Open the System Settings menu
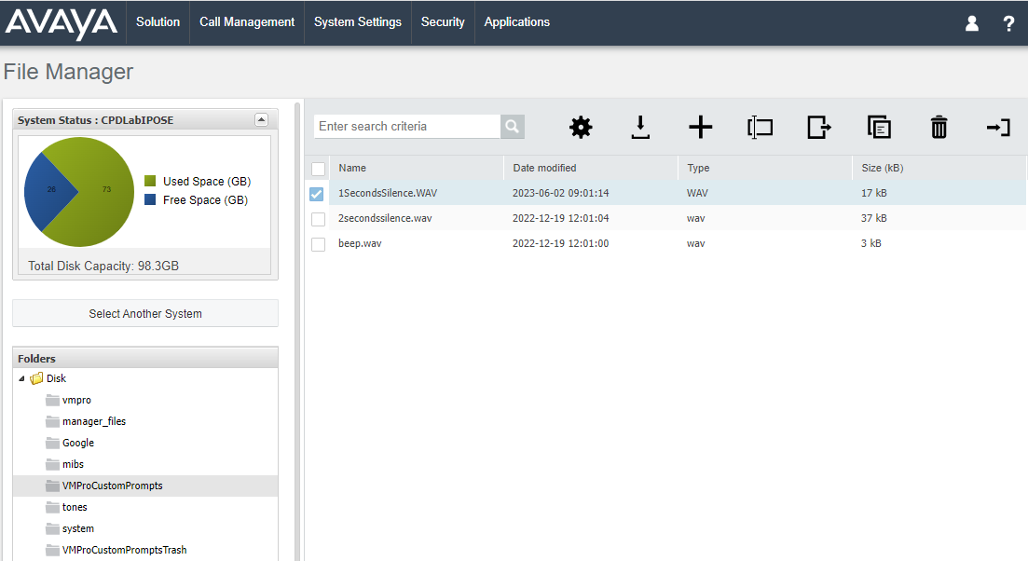This screenshot has width=1028, height=561. pyautogui.click(x=357, y=22)
